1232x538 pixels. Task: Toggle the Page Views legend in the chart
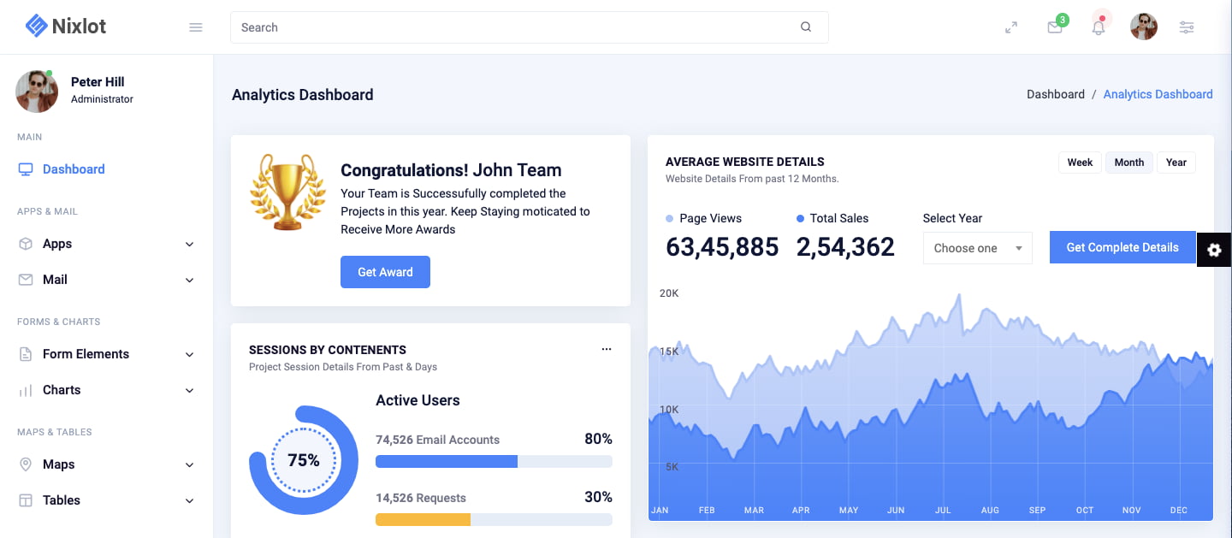pyautogui.click(x=703, y=218)
